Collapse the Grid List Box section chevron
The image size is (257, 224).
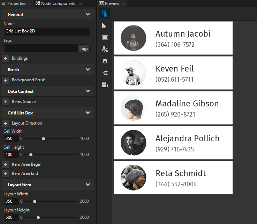[x=88, y=113]
